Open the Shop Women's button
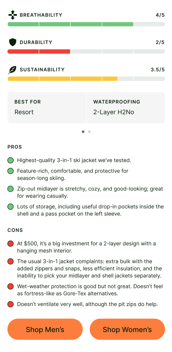The height and width of the screenshot is (352, 172). click(127, 329)
